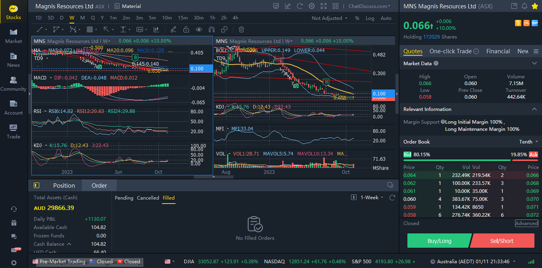The image size is (542, 268).
Task: Open the Stocks section in sidebar
Action: (x=13, y=13)
